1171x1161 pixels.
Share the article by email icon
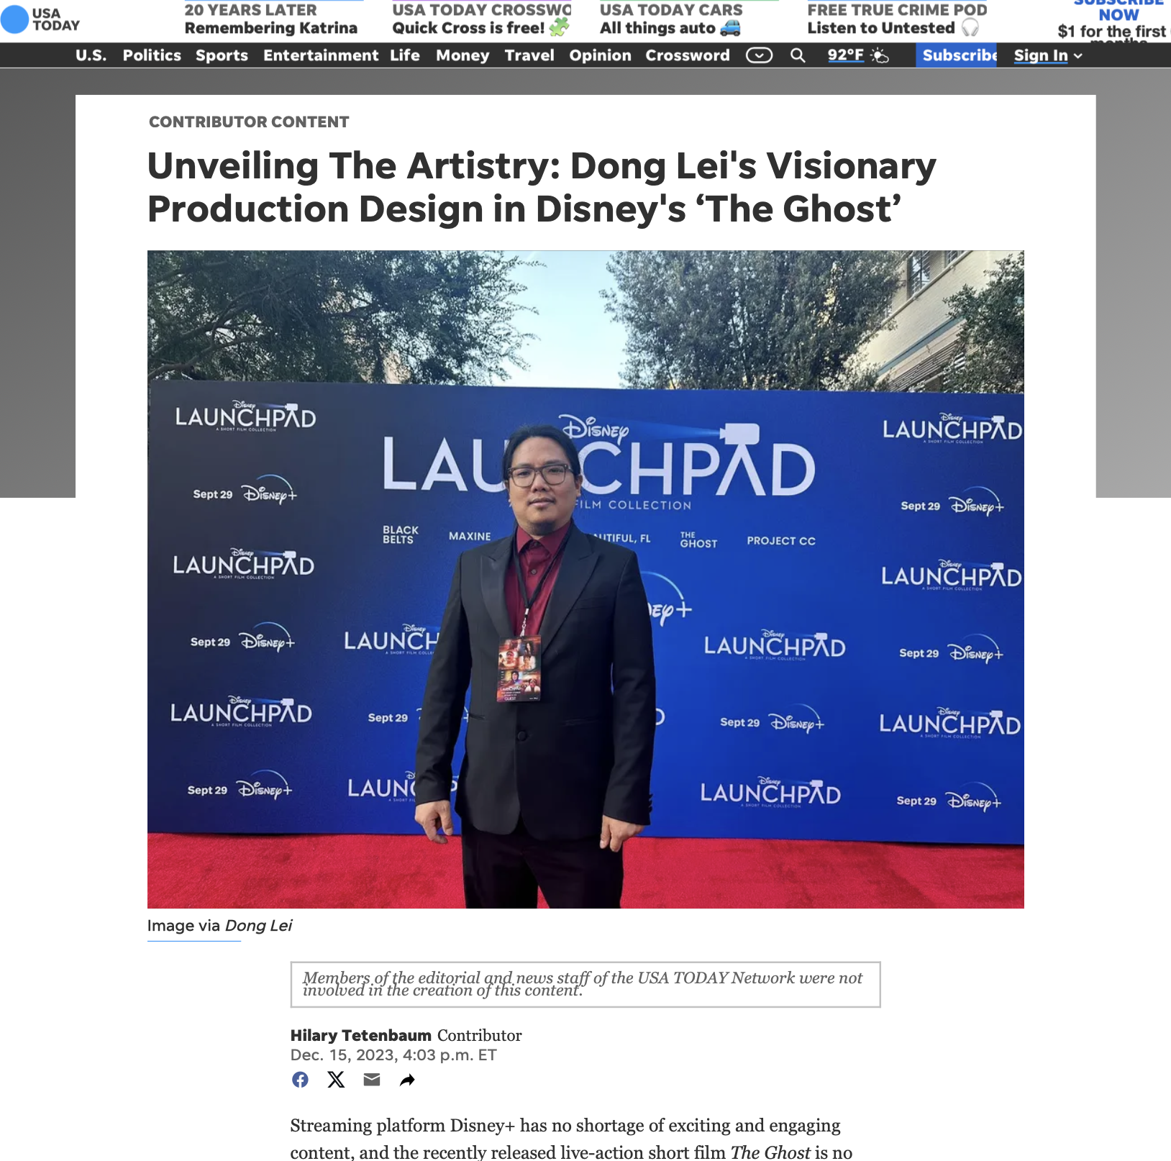[x=372, y=1080]
